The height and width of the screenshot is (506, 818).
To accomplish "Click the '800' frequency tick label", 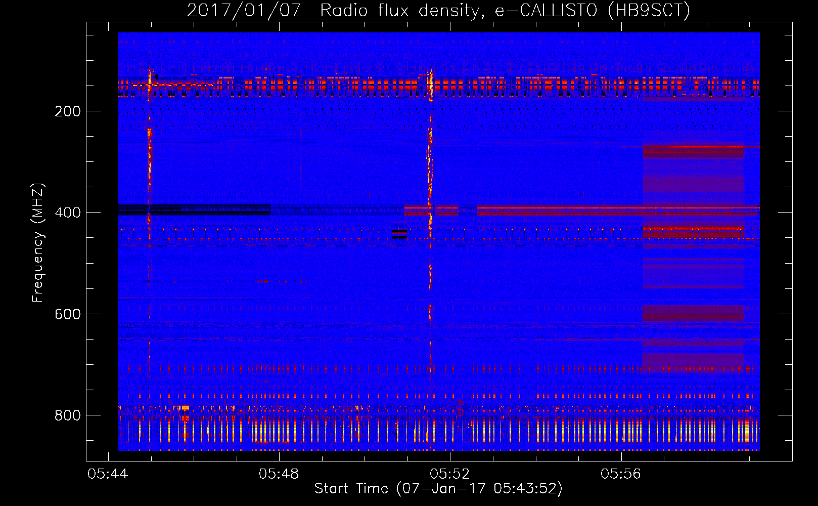I will pos(68,415).
